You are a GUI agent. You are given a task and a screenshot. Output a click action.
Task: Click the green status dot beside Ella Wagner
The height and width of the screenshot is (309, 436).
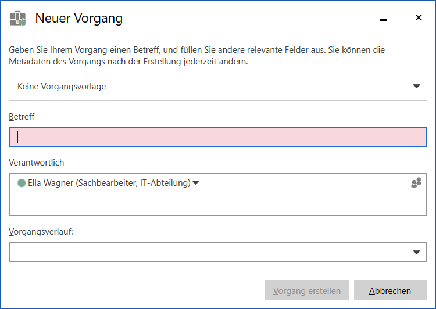pos(22,183)
